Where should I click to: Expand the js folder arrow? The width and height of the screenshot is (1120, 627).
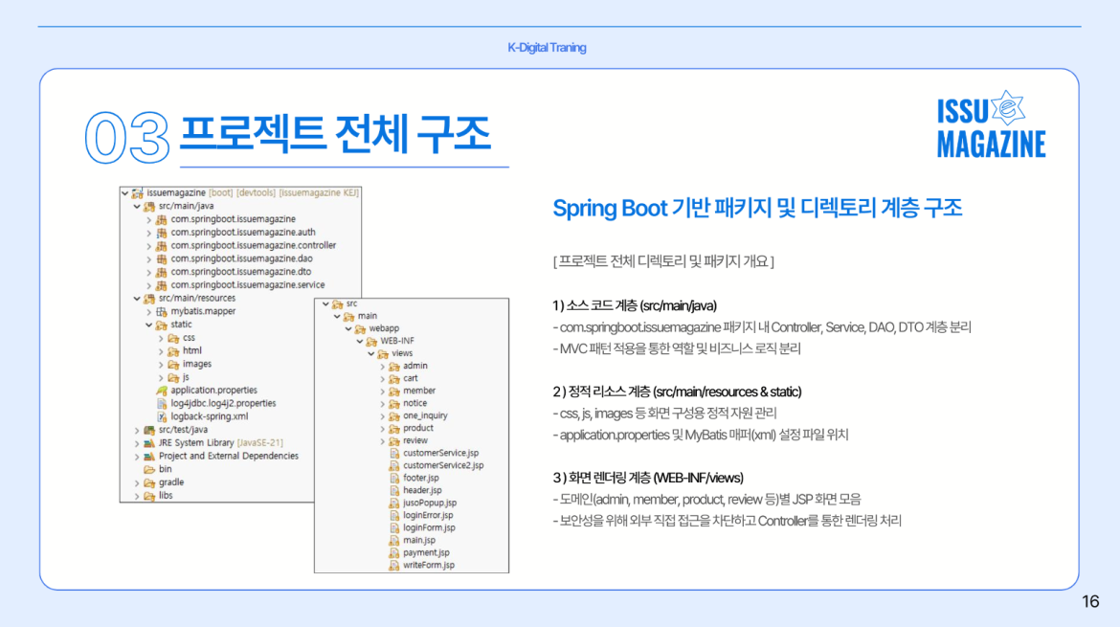tap(162, 378)
